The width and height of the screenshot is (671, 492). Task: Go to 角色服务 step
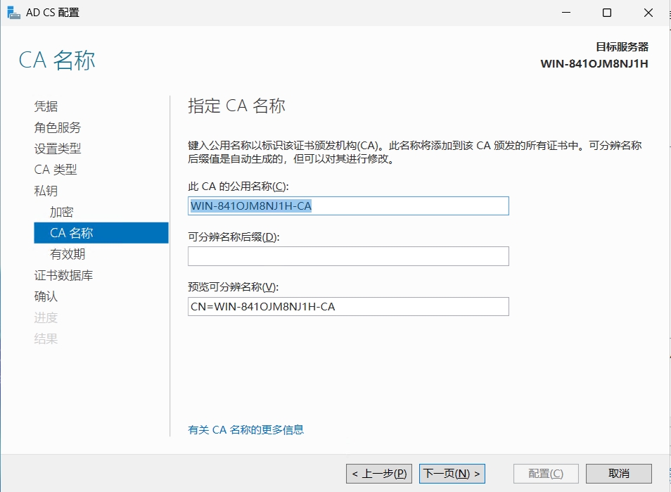(x=58, y=127)
